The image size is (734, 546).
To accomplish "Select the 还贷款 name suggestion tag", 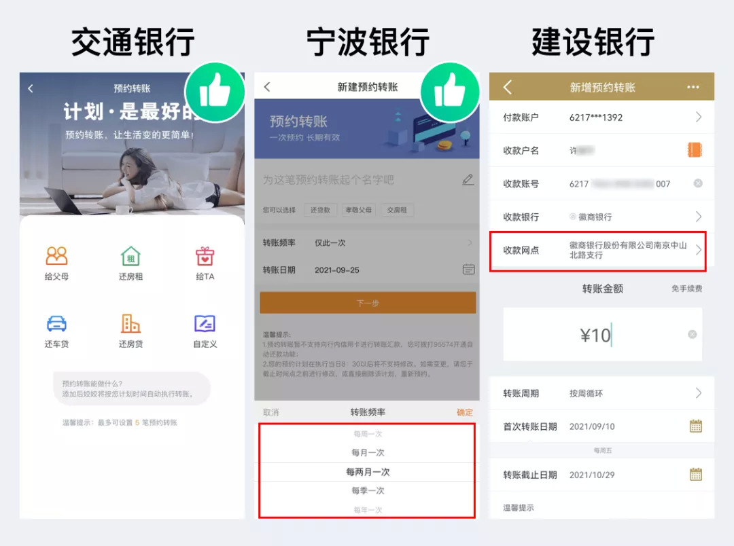I will (321, 210).
